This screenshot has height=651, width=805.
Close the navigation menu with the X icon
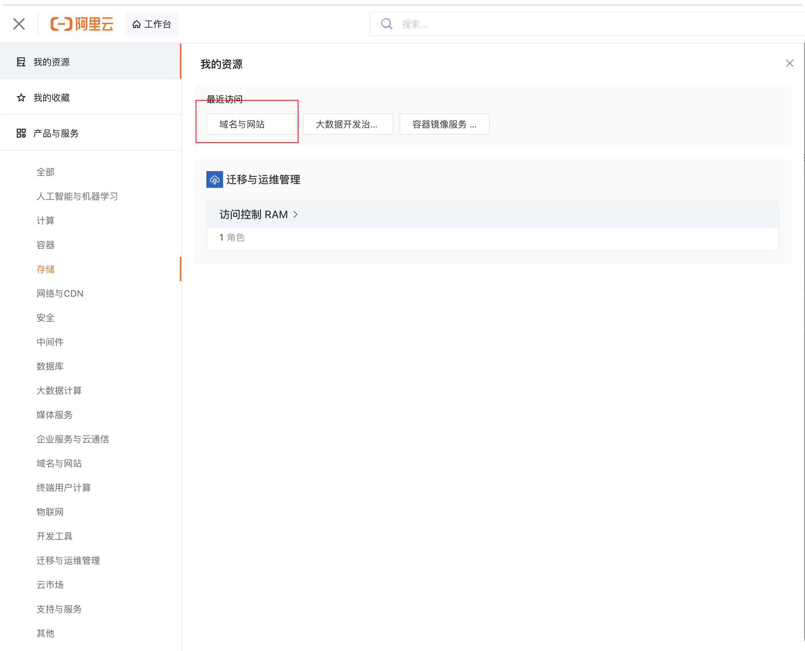[19, 24]
